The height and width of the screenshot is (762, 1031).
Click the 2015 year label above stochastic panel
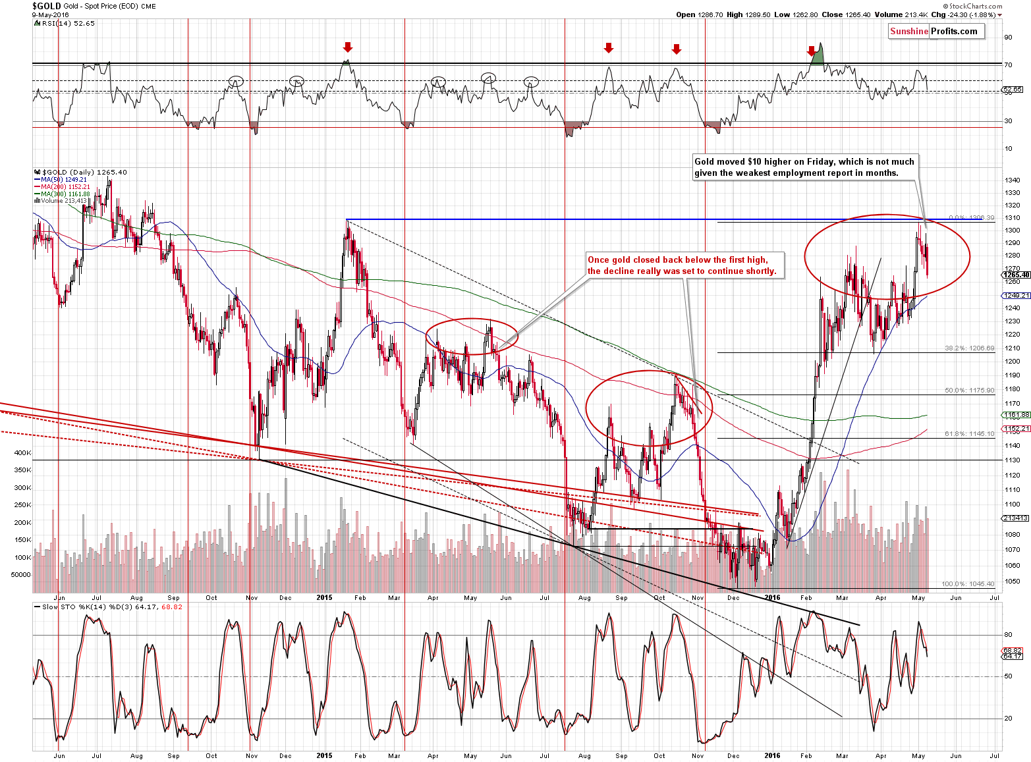click(325, 598)
